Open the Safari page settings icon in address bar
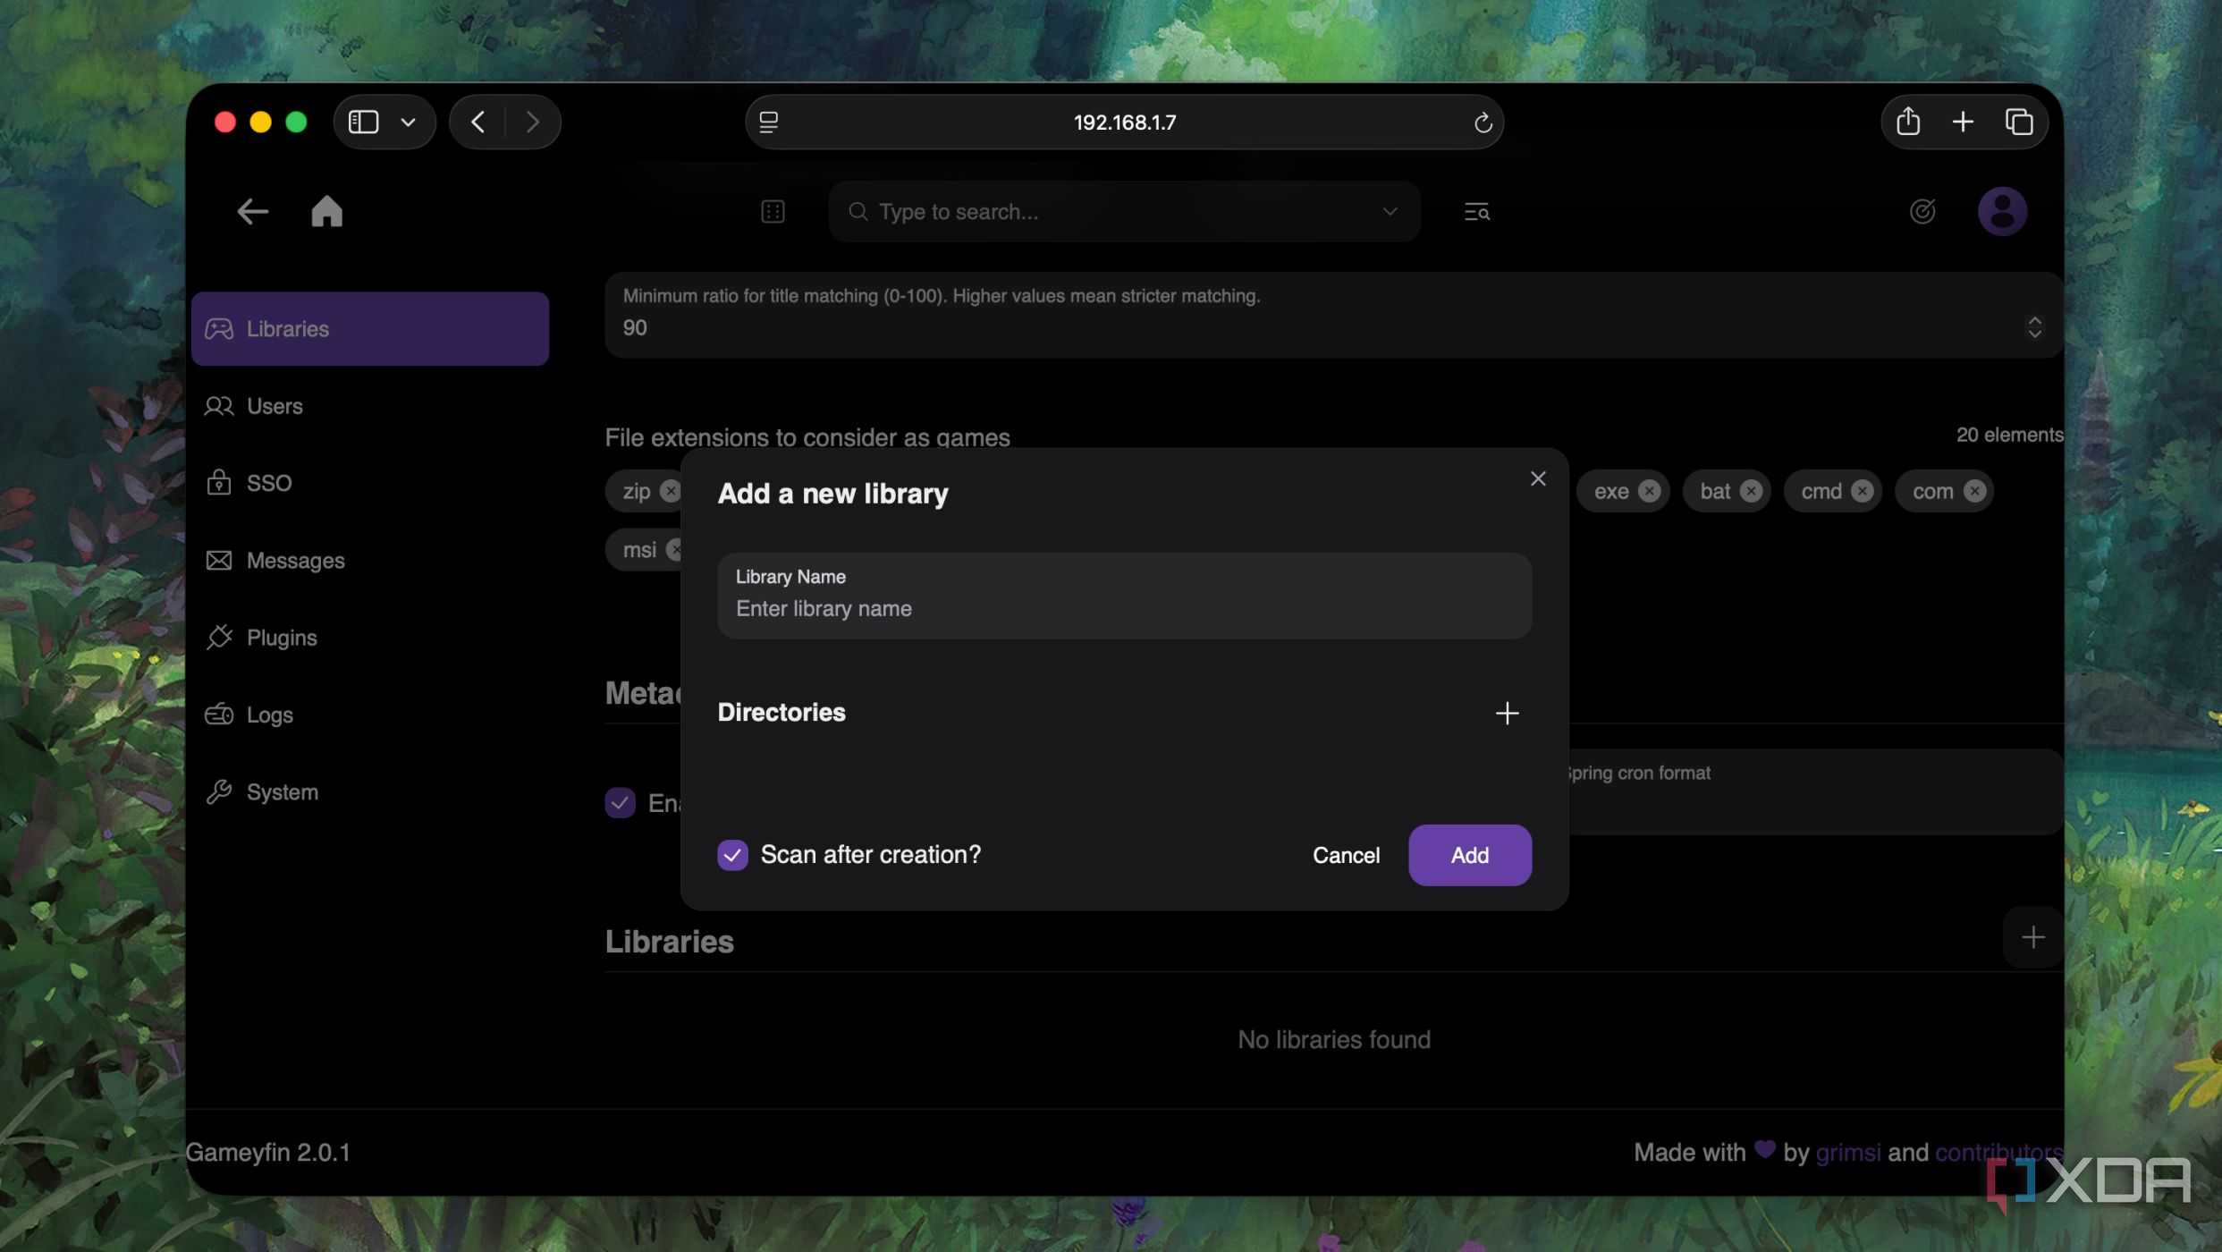The width and height of the screenshot is (2222, 1252). point(768,123)
